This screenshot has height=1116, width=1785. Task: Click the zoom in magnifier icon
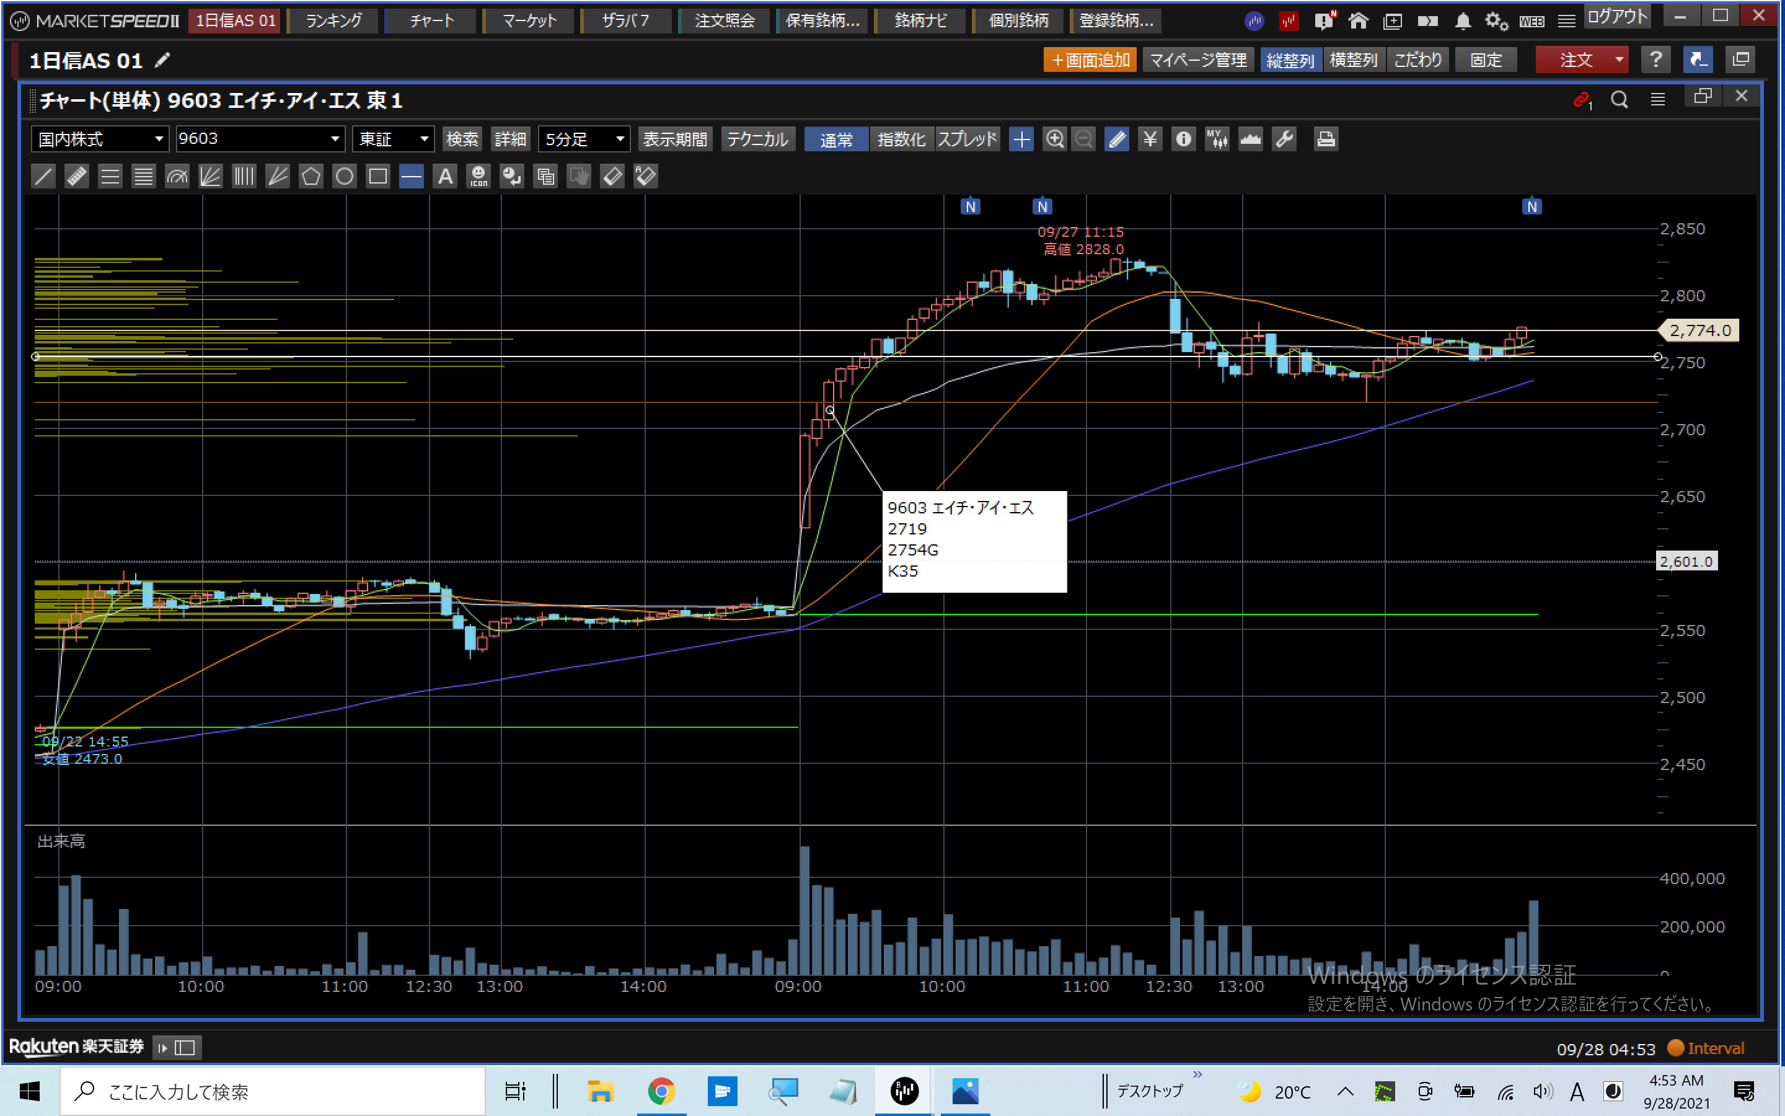click(1055, 139)
